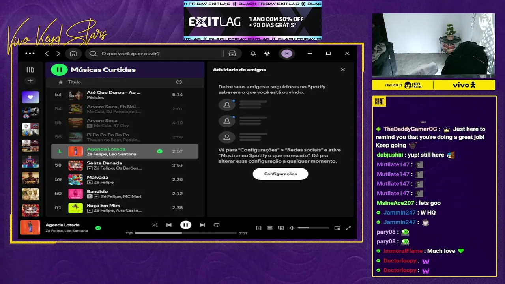Select track 'Arvore Seca' by Mc Cula, B7 City
Viewport: 505px width, 284px height.
click(102, 121)
